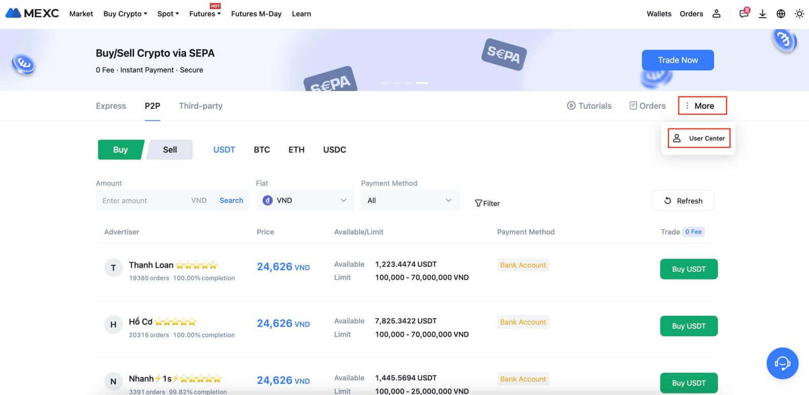The image size is (809, 395).
Task: Buy USDT from Nhanh 1s
Action: click(689, 383)
